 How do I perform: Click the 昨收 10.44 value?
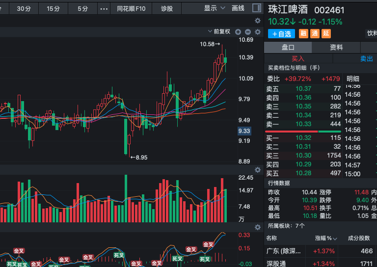(x=309, y=192)
